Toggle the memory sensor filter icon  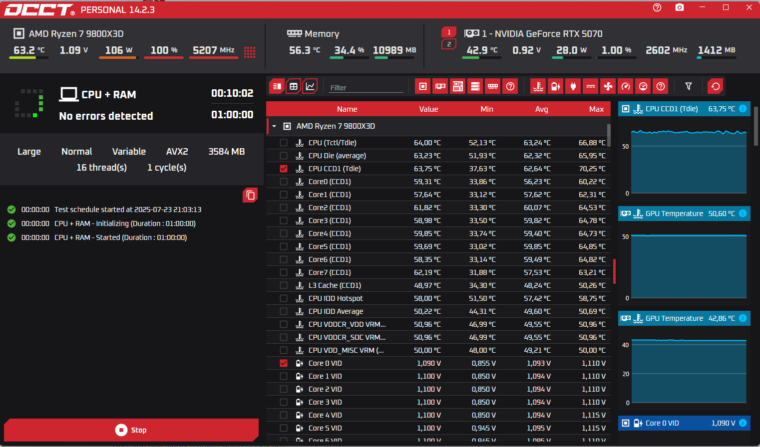[x=493, y=86]
